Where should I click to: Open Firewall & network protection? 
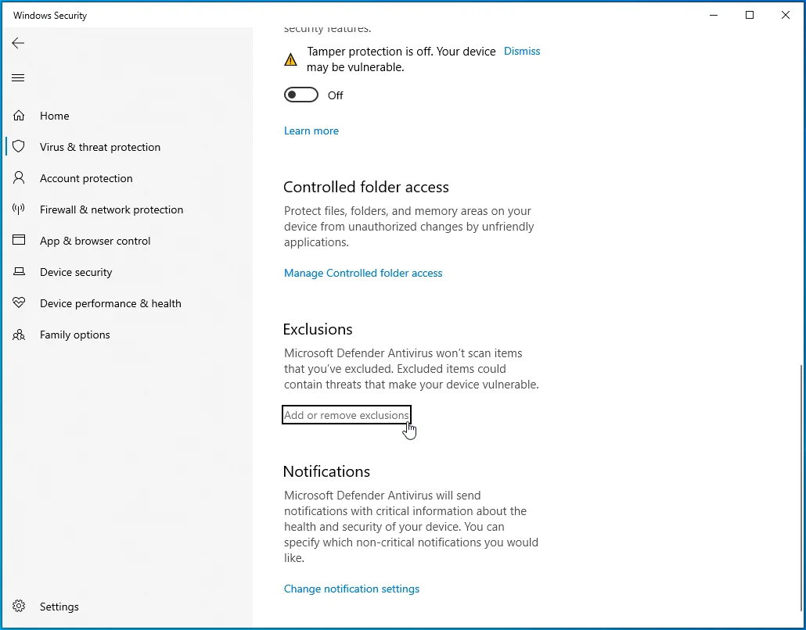coord(112,210)
